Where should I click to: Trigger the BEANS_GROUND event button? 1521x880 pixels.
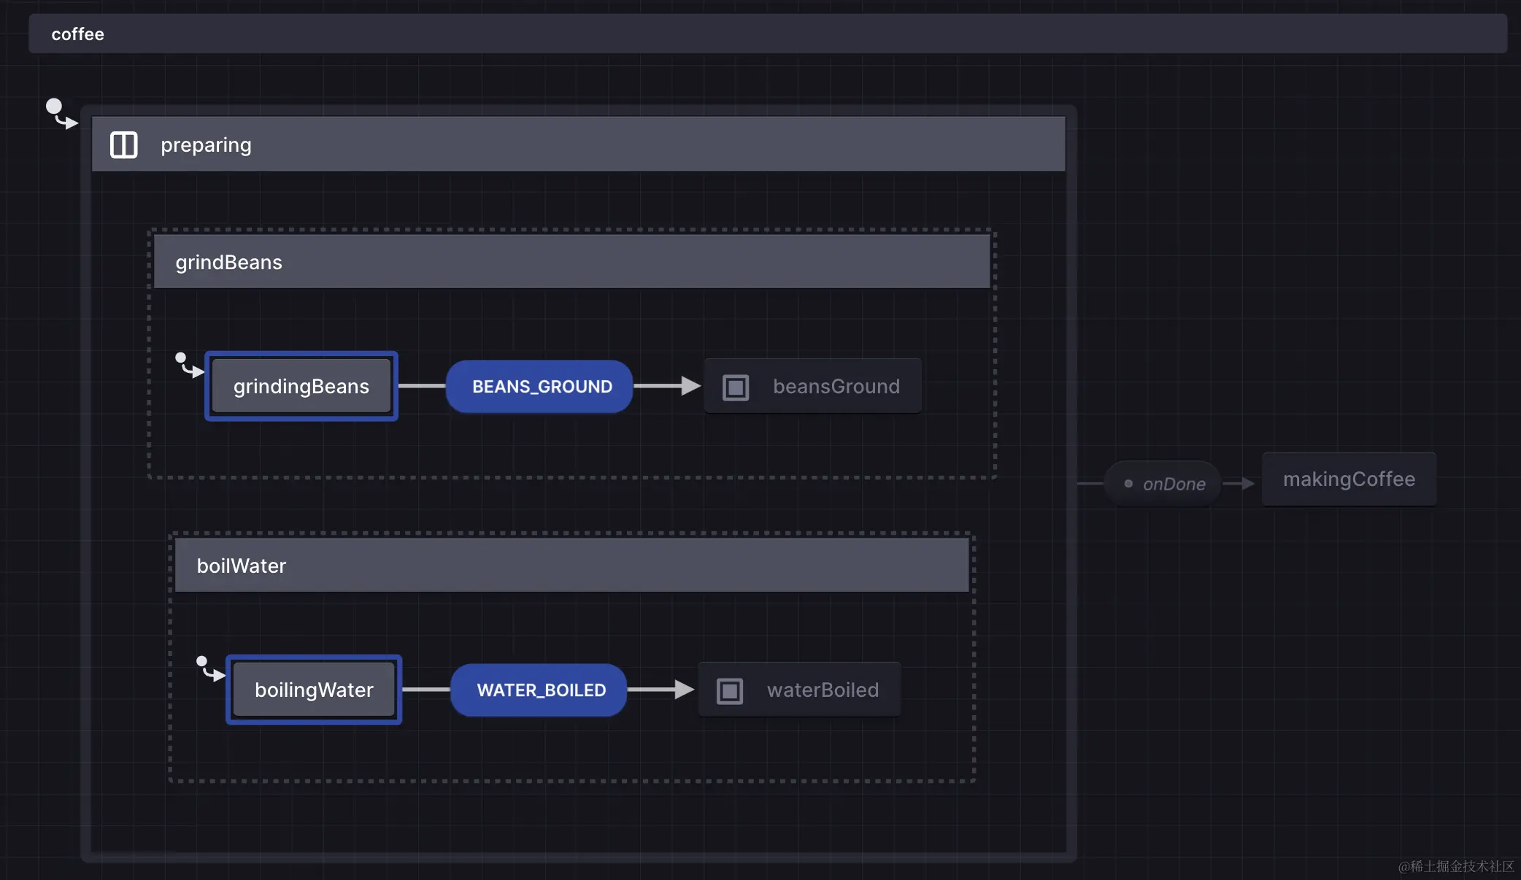(541, 387)
